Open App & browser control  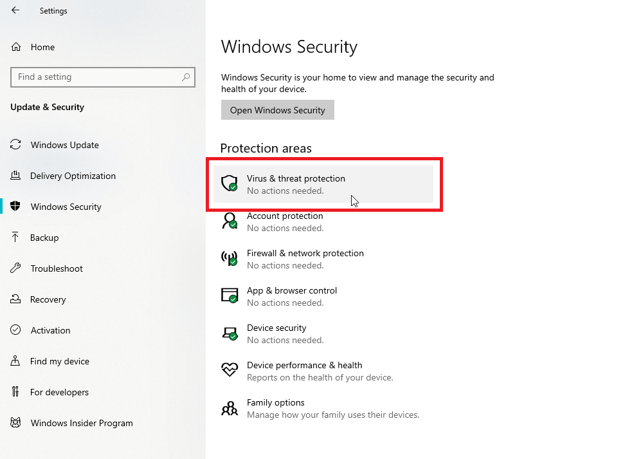coord(323,296)
